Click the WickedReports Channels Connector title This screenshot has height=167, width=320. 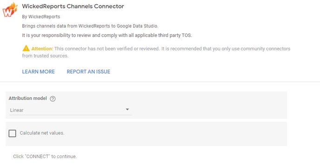pos(73,6)
